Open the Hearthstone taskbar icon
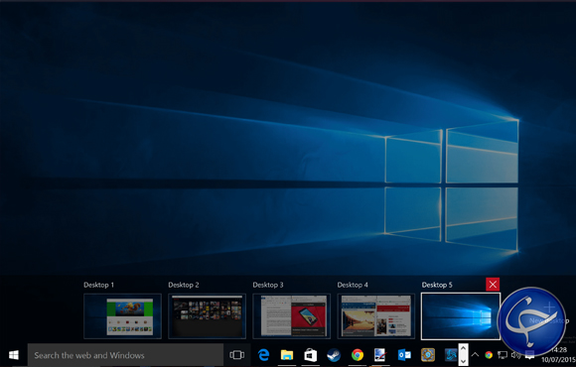This screenshot has height=367, width=576. [428, 355]
